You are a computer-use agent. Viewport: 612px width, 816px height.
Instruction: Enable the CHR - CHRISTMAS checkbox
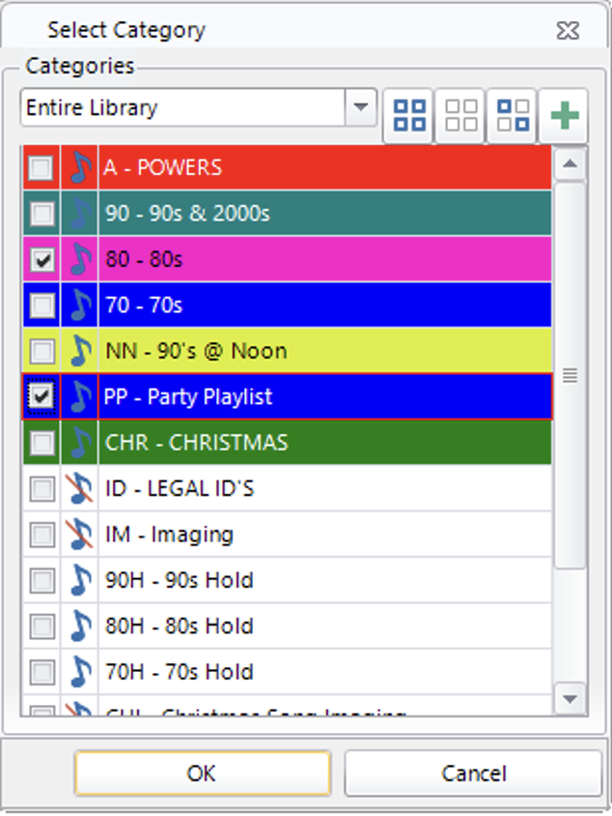point(42,443)
